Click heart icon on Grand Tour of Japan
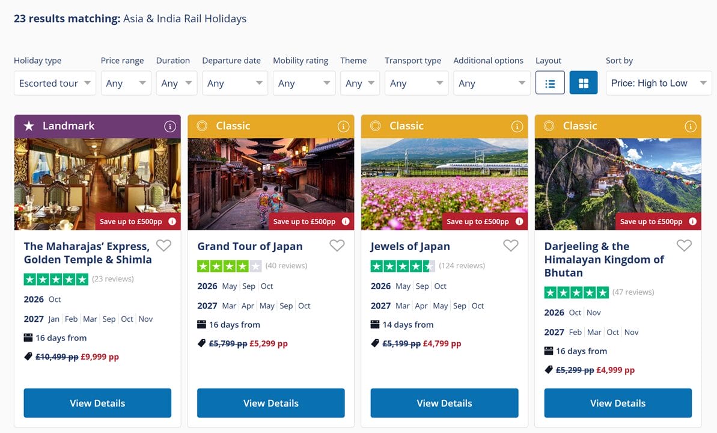Screen dimensions: 717x433 click(x=337, y=246)
